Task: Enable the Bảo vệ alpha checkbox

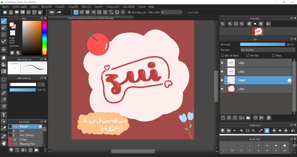Action: point(222,55)
